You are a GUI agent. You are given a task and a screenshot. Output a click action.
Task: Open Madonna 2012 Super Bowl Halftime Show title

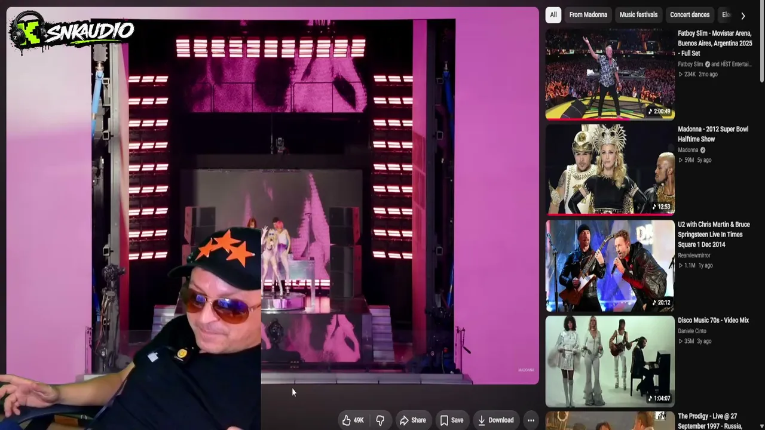(713, 134)
